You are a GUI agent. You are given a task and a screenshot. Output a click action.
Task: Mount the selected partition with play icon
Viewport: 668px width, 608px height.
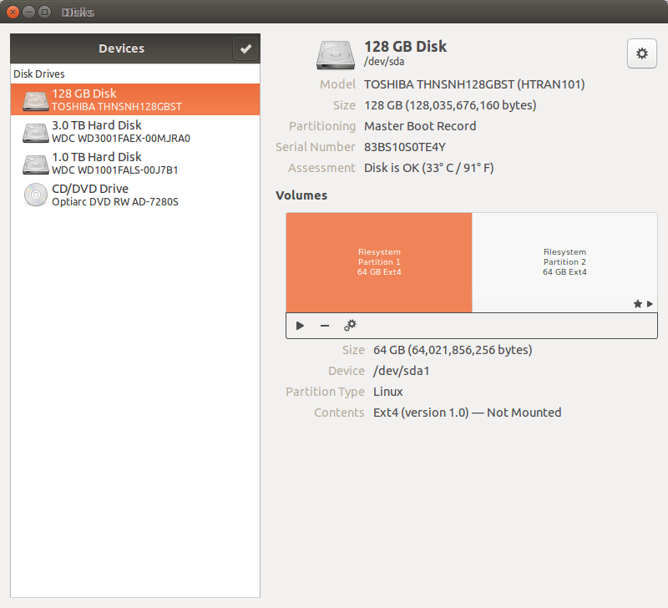pos(301,326)
